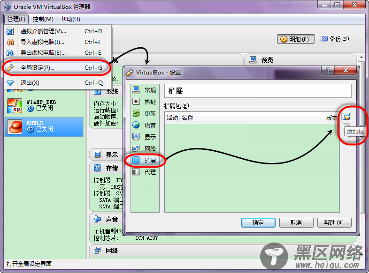This screenshot has height=273, width=369.
Task: Select 代理 in settings sidebar
Action: click(x=145, y=172)
